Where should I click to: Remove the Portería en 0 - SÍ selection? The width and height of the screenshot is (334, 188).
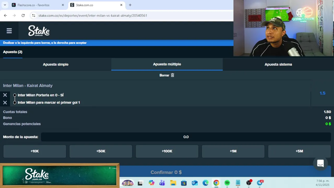5,95
